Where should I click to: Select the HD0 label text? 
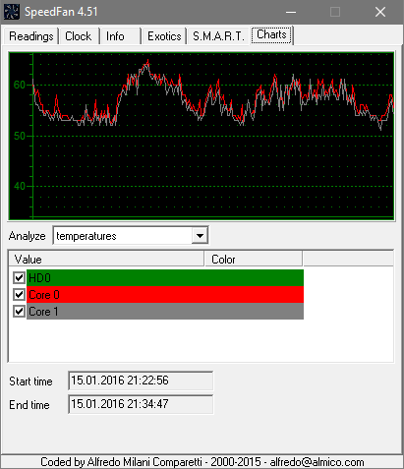[39, 278]
